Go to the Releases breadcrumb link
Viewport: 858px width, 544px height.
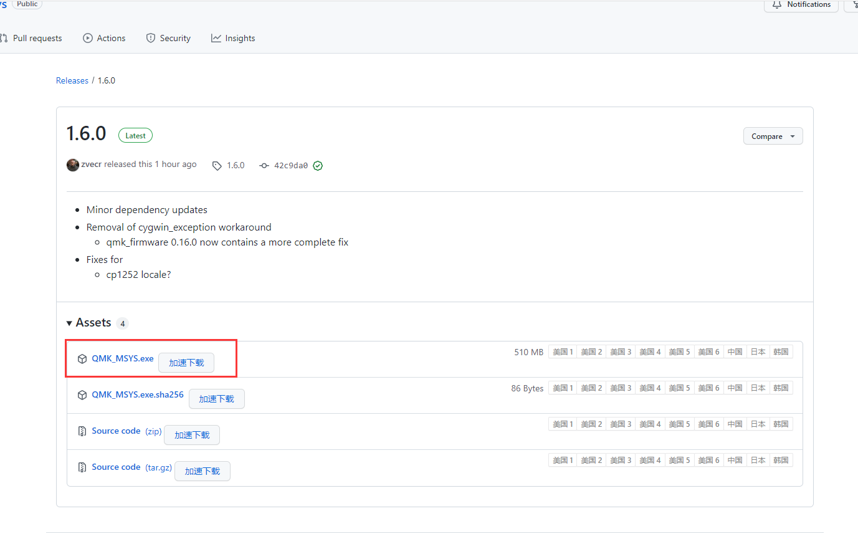click(x=72, y=80)
